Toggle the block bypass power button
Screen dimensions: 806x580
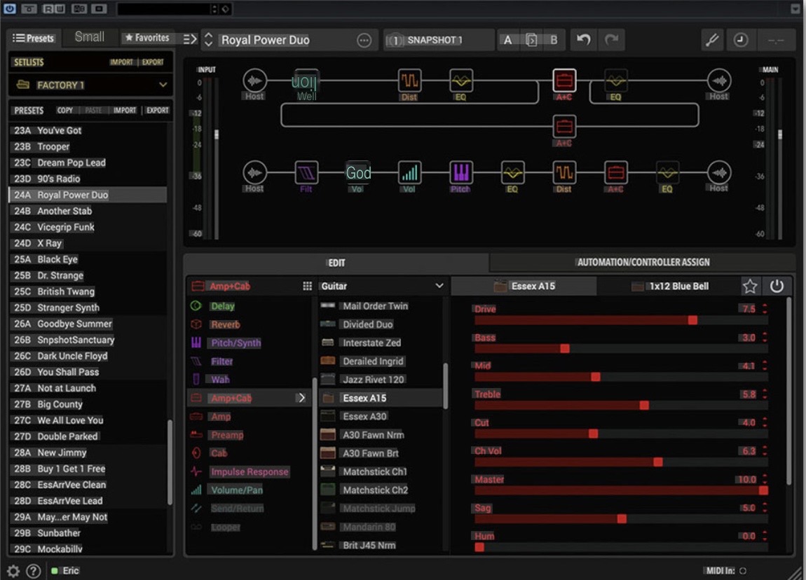(x=776, y=286)
